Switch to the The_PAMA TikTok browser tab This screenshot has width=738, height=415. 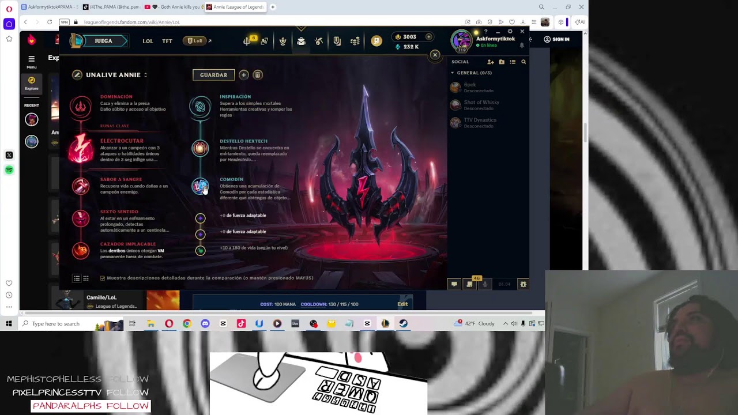click(x=111, y=7)
